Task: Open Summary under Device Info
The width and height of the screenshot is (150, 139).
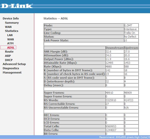Action: coord(12,23)
